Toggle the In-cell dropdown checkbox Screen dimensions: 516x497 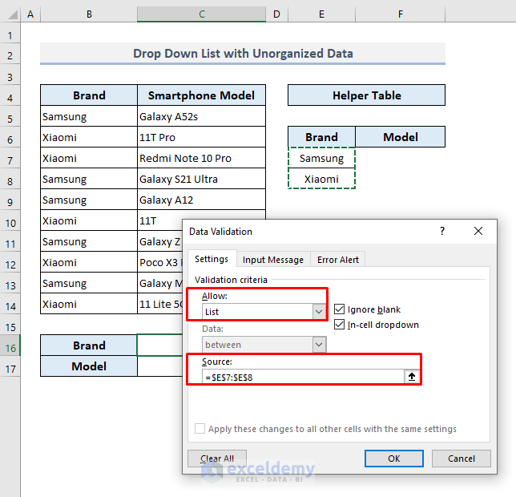[339, 325]
